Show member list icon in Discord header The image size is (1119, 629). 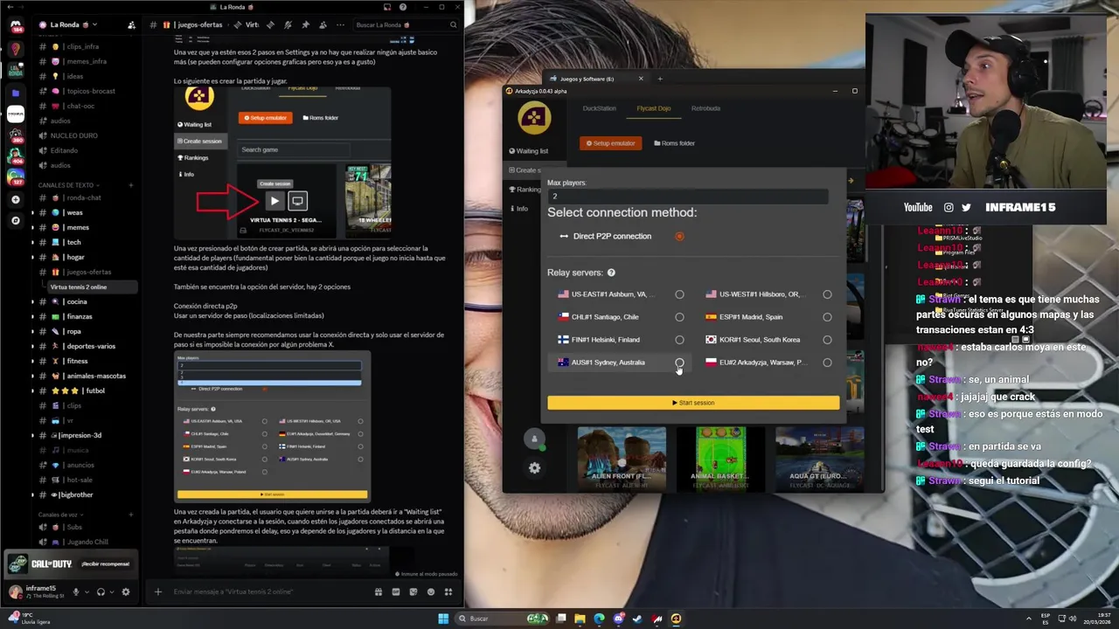pyautogui.click(x=323, y=24)
